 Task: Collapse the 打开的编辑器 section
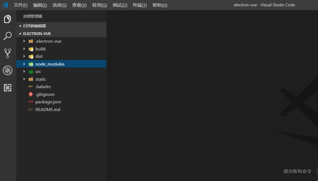[20, 26]
